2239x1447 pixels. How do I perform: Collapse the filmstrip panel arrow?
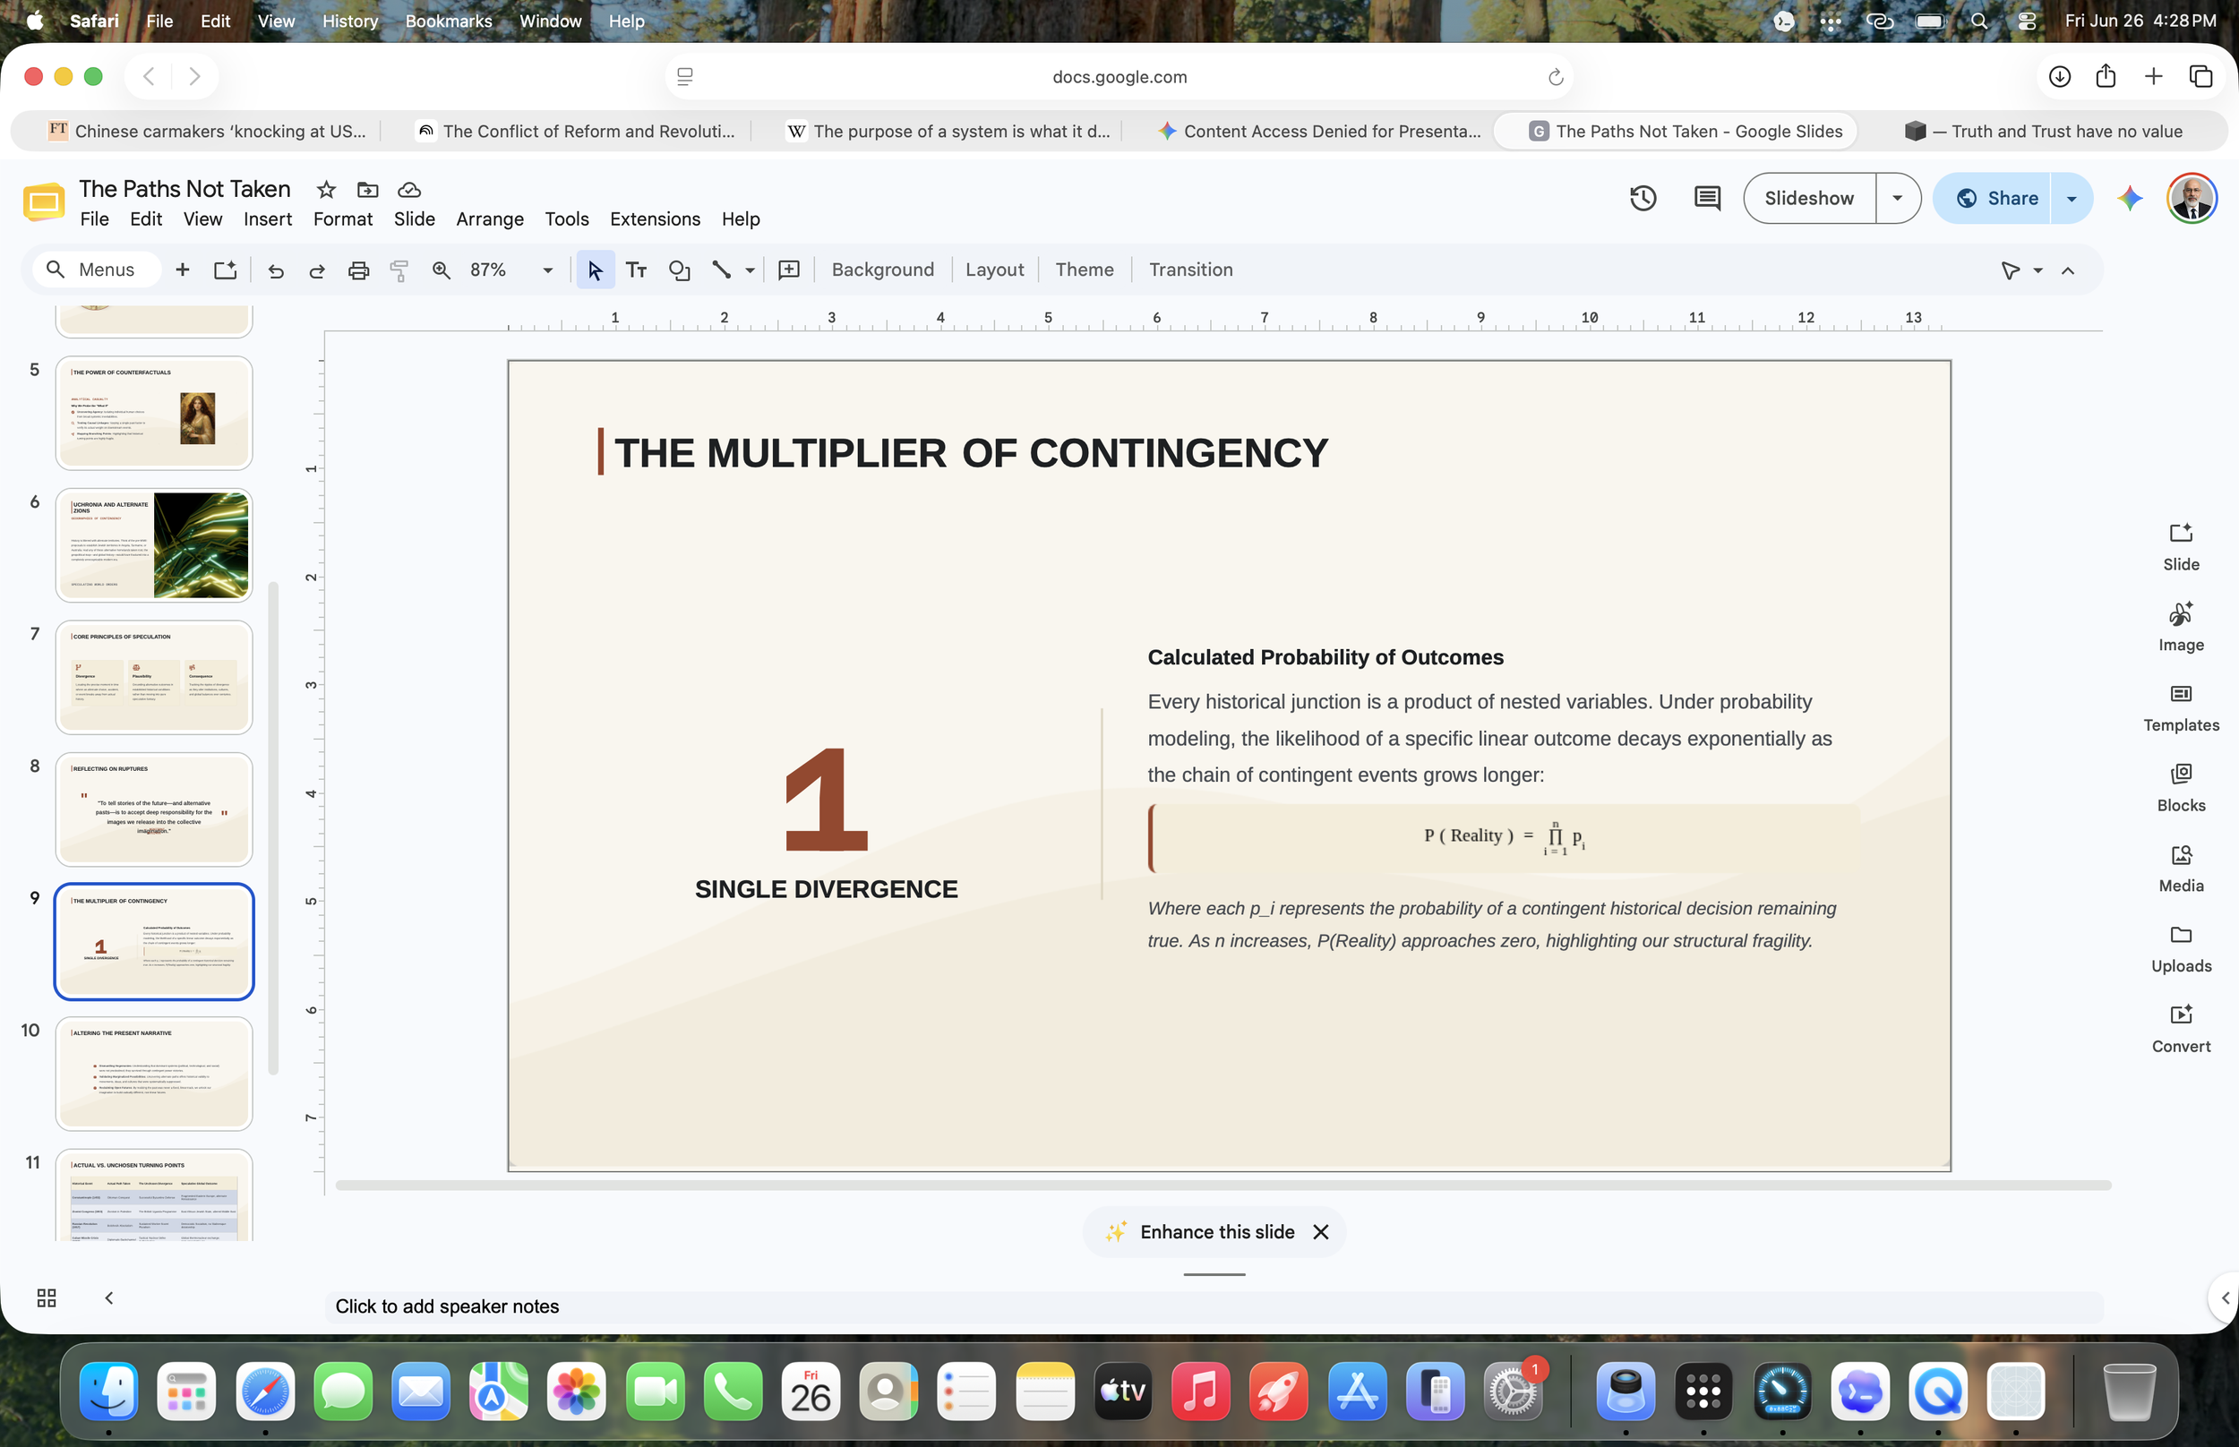coord(109,1297)
